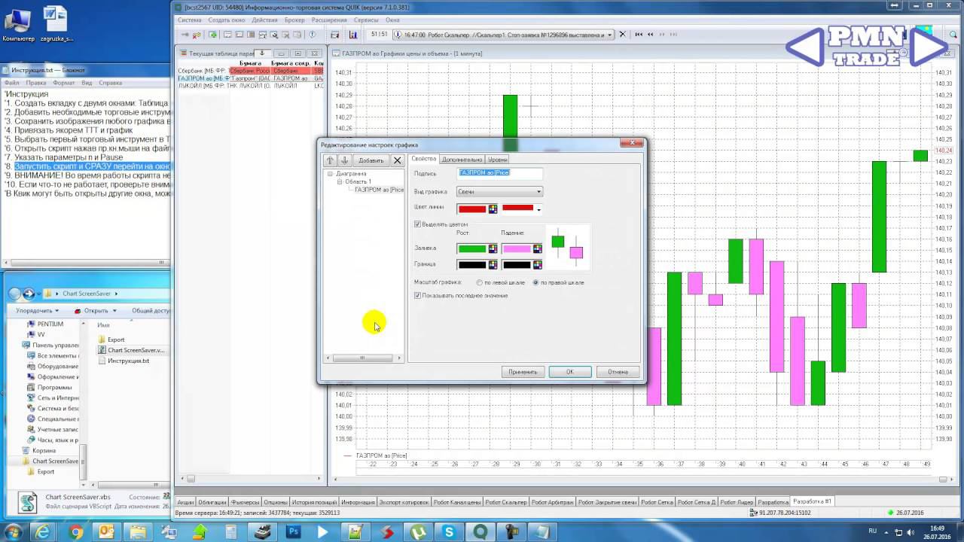Viewport: 964px width, 542px height.
Task: Open the Расширения menu in QUIK
Action: click(329, 20)
